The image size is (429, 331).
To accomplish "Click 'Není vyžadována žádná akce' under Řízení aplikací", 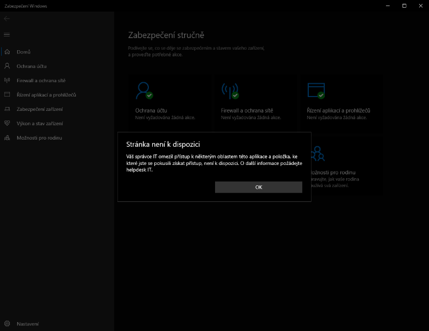I will (337, 118).
